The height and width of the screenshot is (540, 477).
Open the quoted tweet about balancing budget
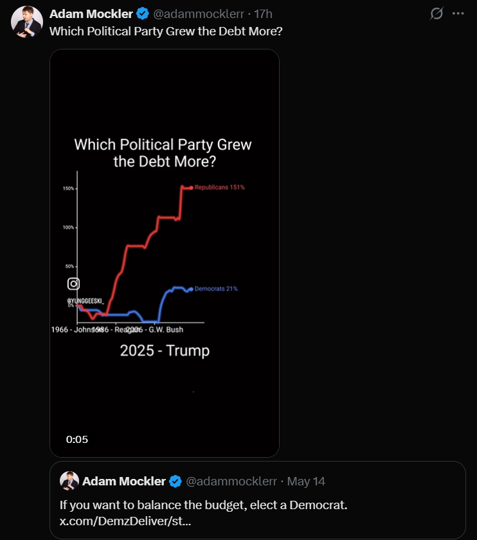[258, 500]
